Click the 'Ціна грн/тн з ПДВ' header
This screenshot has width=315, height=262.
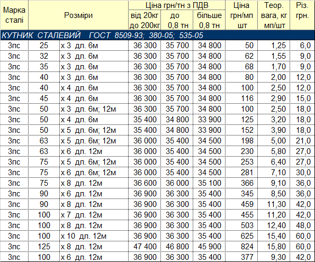[x=177, y=5]
